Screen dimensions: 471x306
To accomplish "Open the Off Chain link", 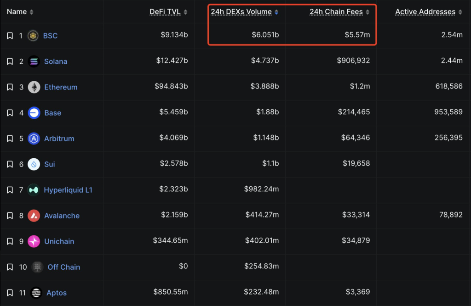I will [63, 267].
